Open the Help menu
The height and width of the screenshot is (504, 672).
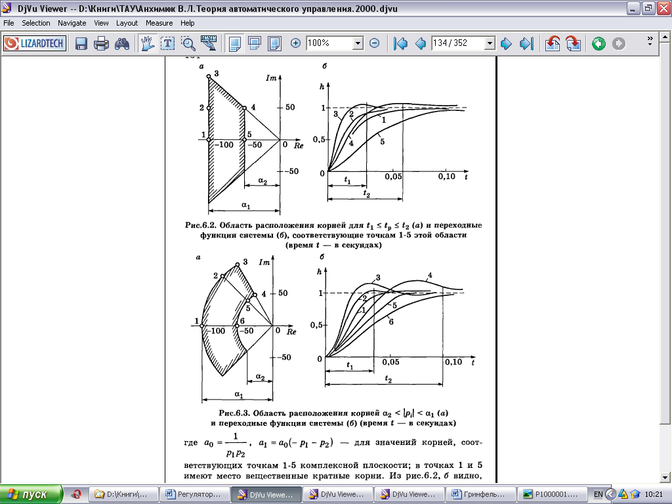(x=187, y=23)
